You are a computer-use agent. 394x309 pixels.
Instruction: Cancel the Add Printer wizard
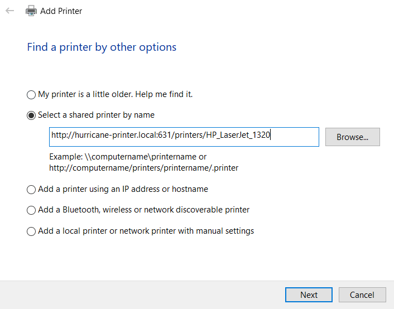362,294
